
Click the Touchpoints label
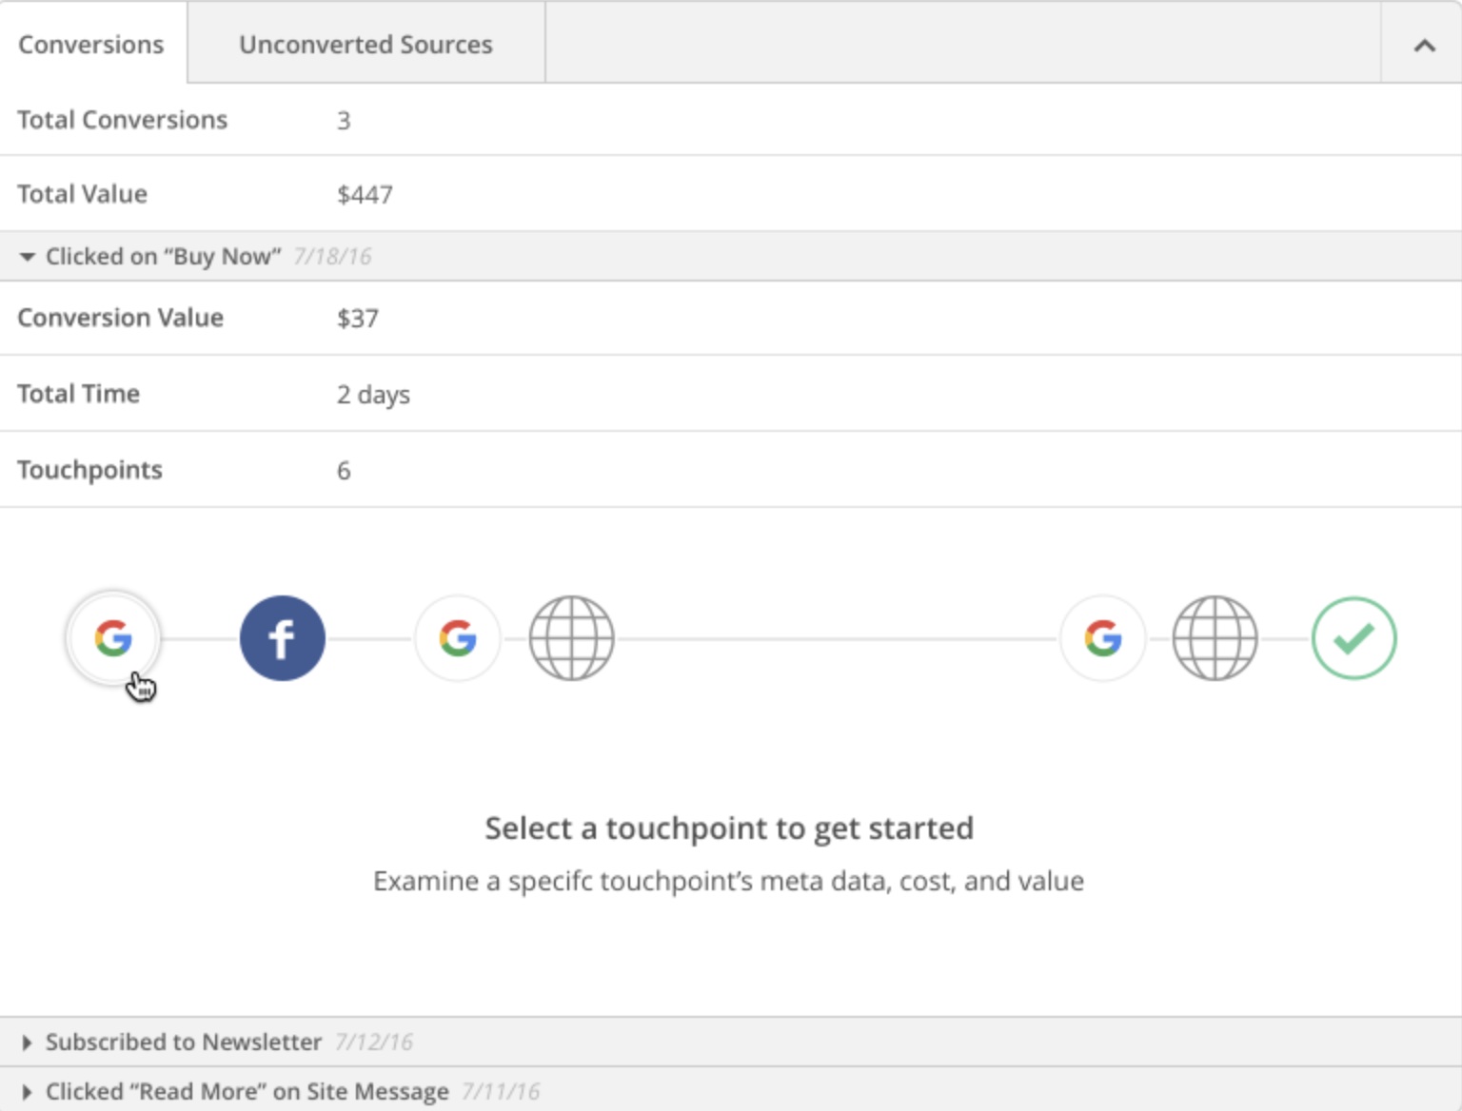90,470
